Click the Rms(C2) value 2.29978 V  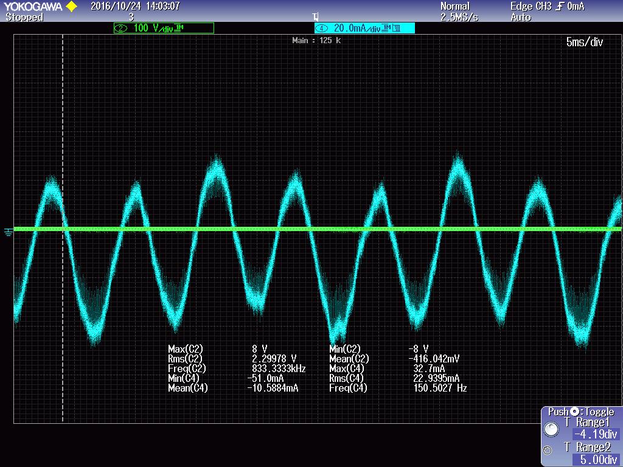tap(274, 359)
